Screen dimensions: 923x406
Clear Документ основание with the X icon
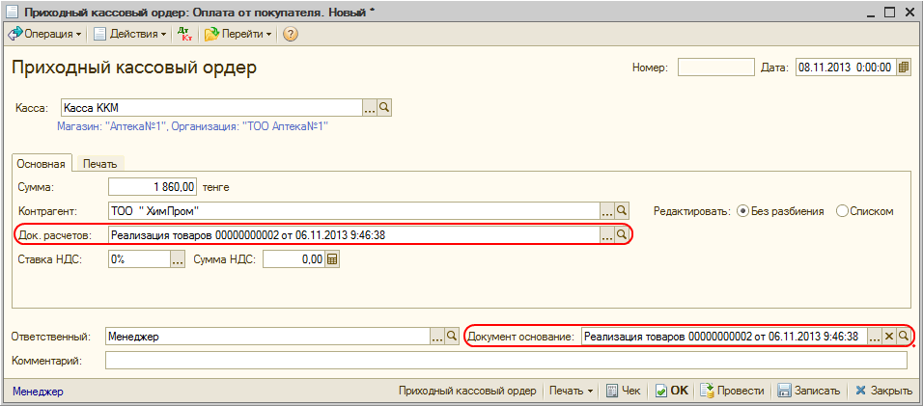click(x=889, y=336)
